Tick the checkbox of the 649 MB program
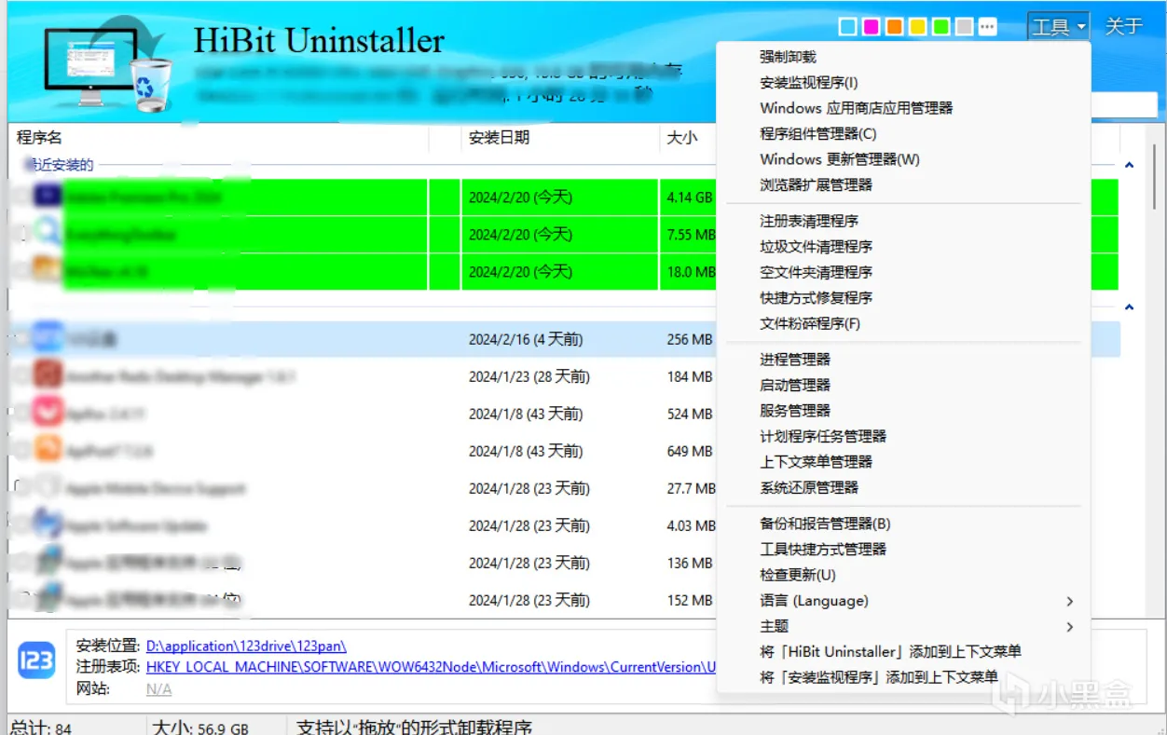1167x735 pixels. 21,451
